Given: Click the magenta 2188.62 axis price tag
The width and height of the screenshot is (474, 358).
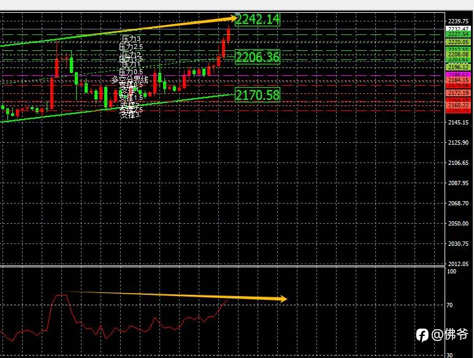Looking at the screenshot, I should tap(458, 74).
